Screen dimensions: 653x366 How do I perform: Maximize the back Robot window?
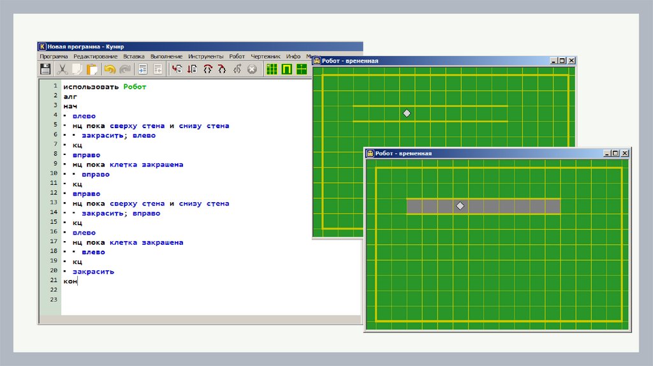pos(562,61)
